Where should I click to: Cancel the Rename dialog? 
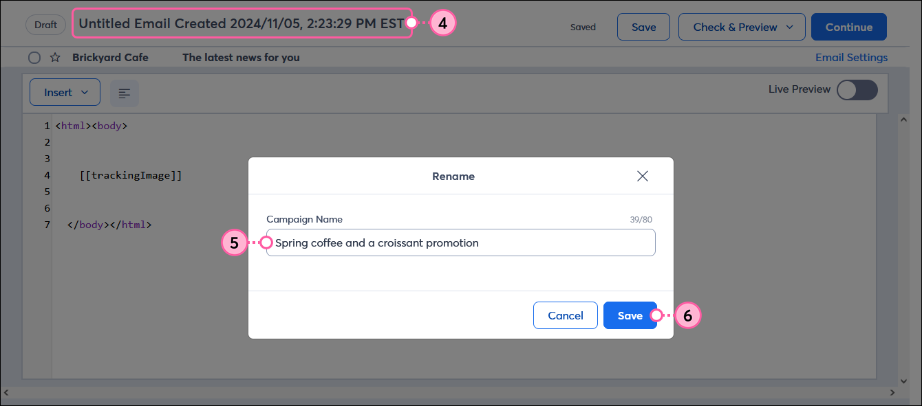pos(565,315)
